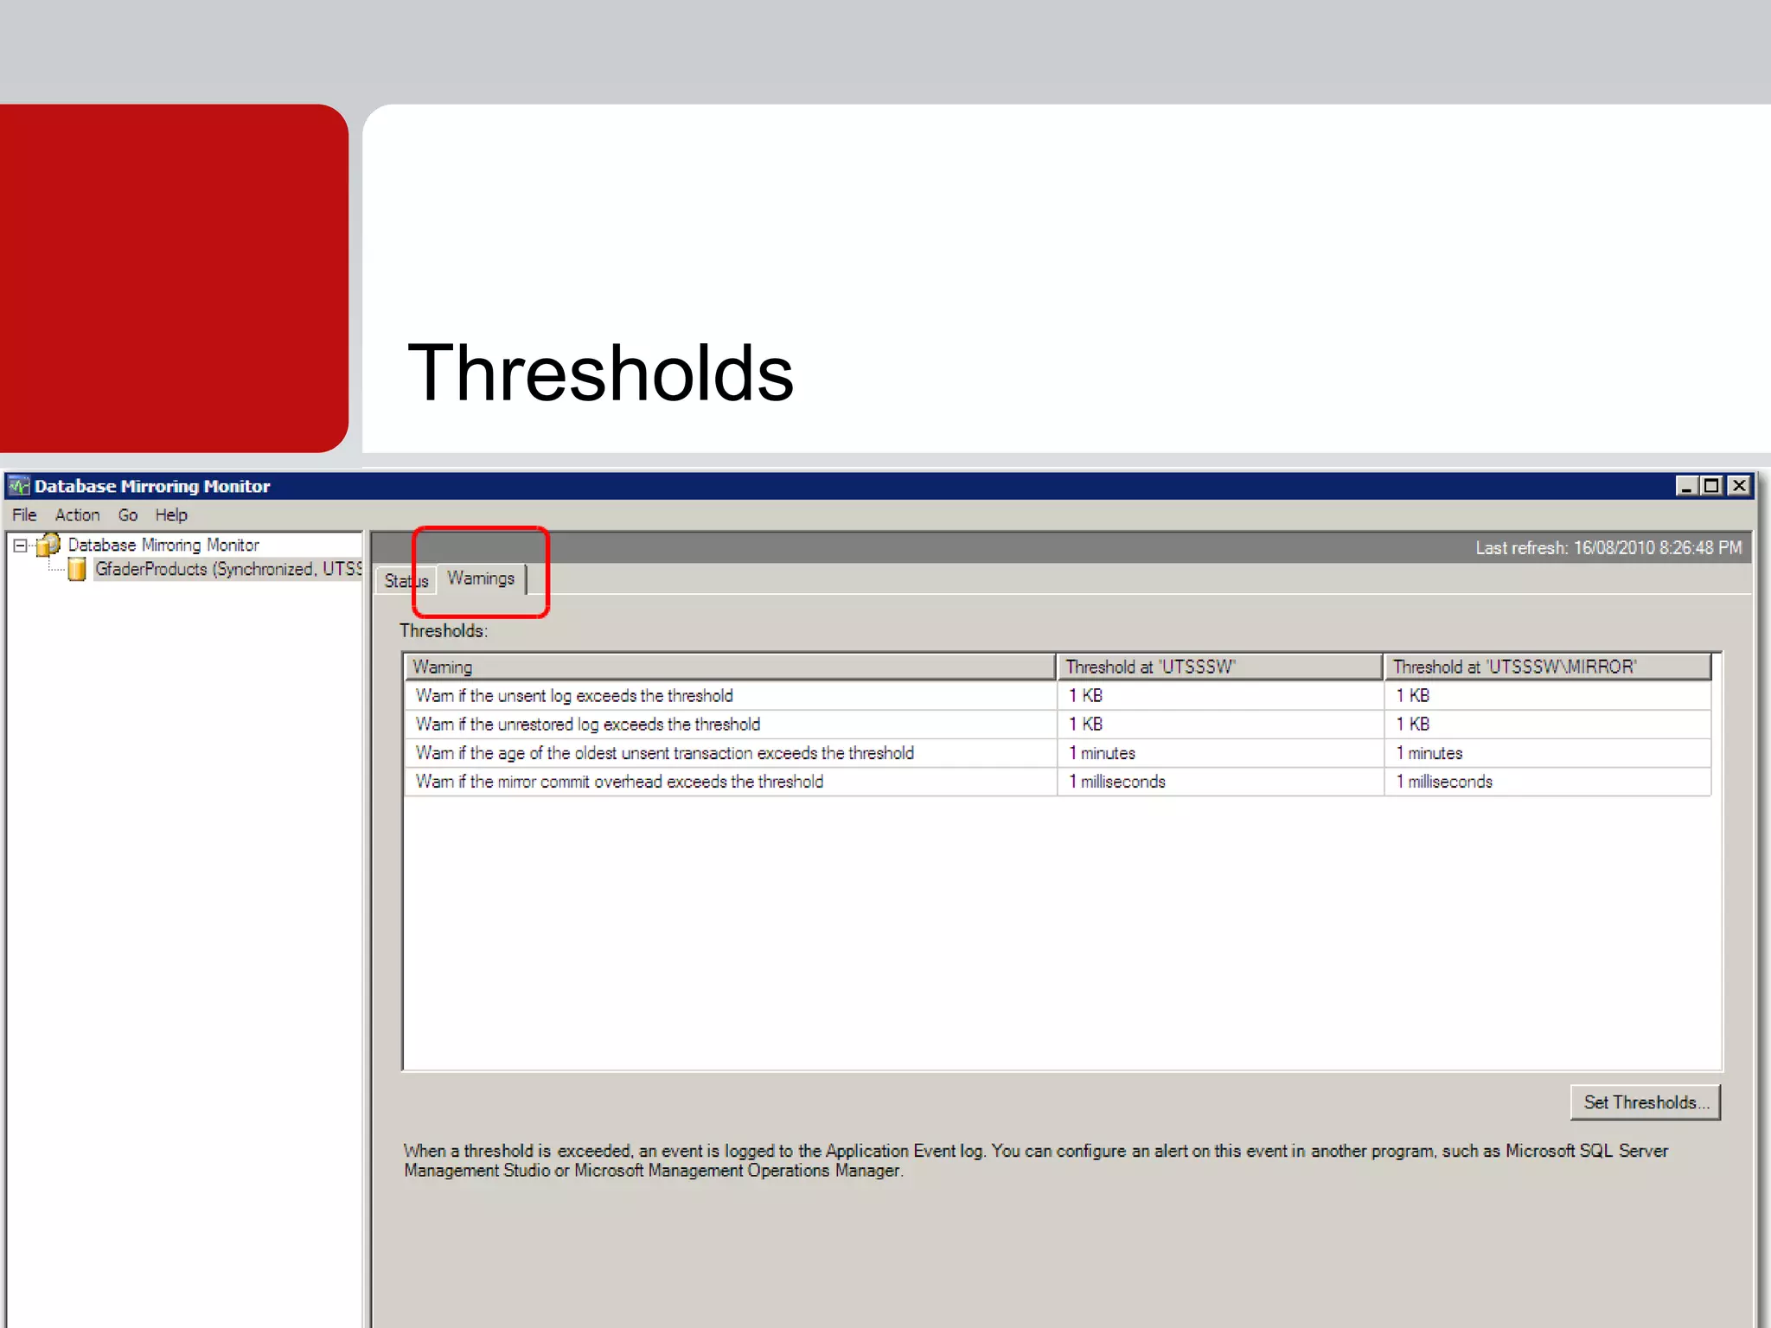Click the Database Mirroring Monitor title bar icon
Viewport: 1771px width, 1328px height.
pos(19,486)
